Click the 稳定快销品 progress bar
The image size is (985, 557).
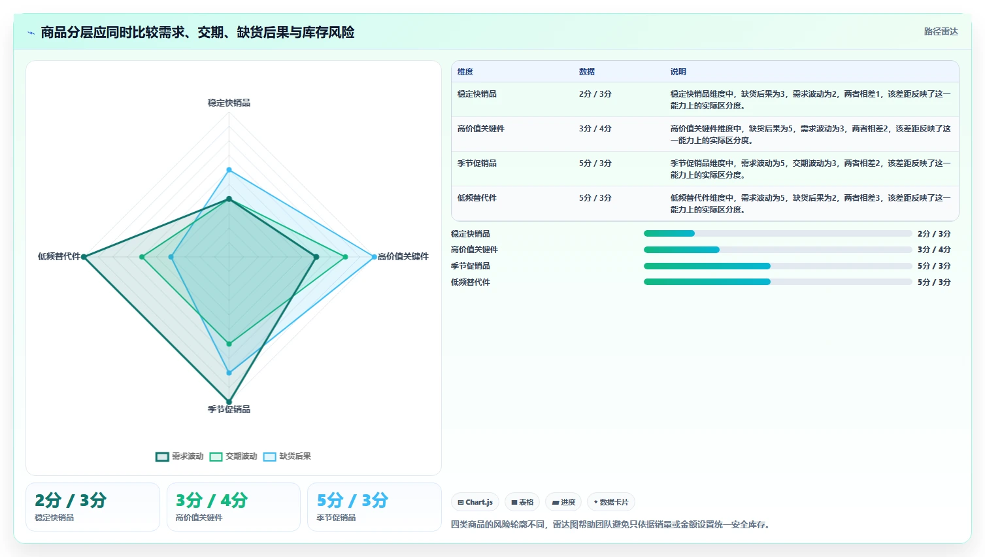[x=778, y=233]
